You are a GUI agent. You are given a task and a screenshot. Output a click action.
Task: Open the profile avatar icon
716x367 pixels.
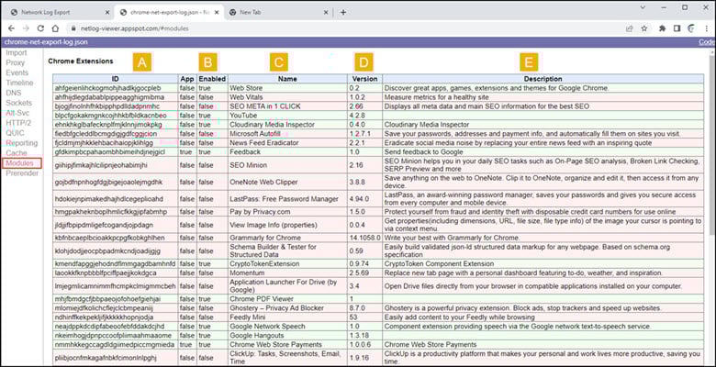point(691,28)
